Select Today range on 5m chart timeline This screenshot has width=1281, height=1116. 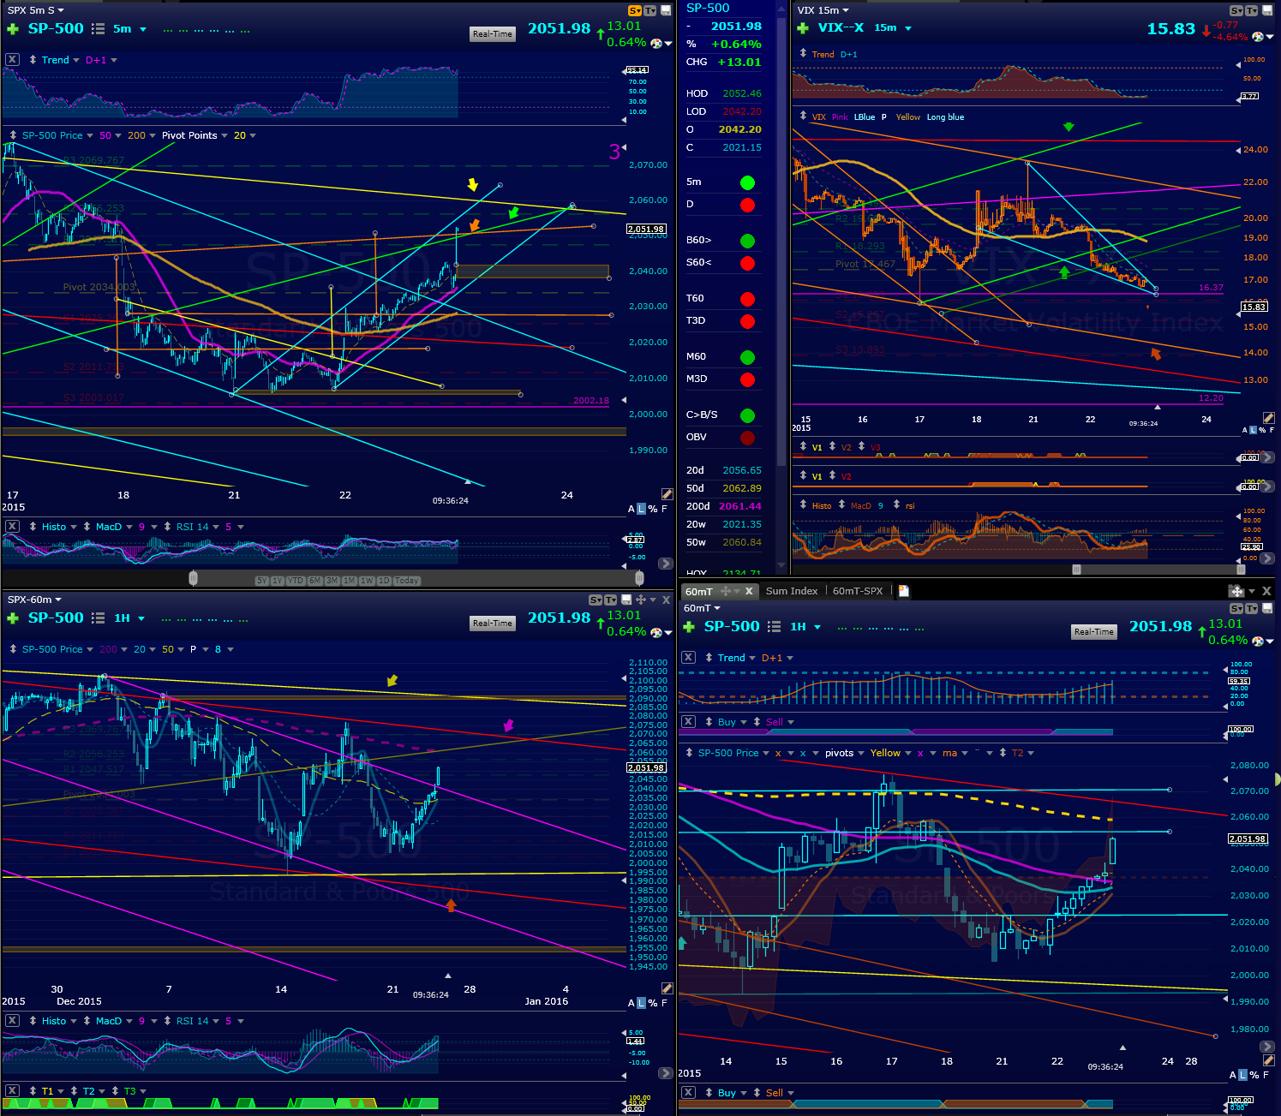pos(407,581)
